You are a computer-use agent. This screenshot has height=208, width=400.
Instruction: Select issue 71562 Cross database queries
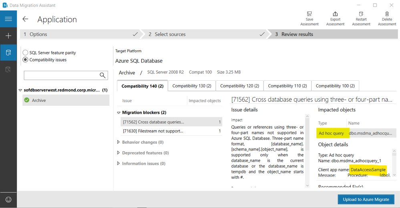(171, 122)
